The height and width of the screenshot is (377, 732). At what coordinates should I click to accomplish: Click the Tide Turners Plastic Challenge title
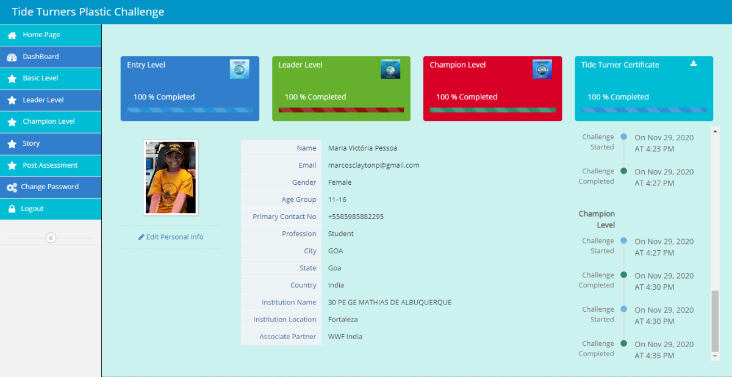[x=88, y=12]
